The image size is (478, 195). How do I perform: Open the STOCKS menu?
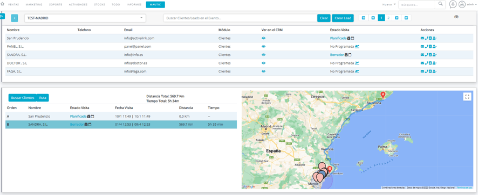(100, 5)
